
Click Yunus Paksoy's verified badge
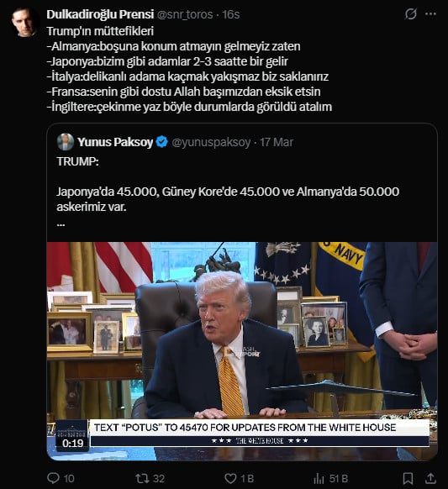pos(161,142)
